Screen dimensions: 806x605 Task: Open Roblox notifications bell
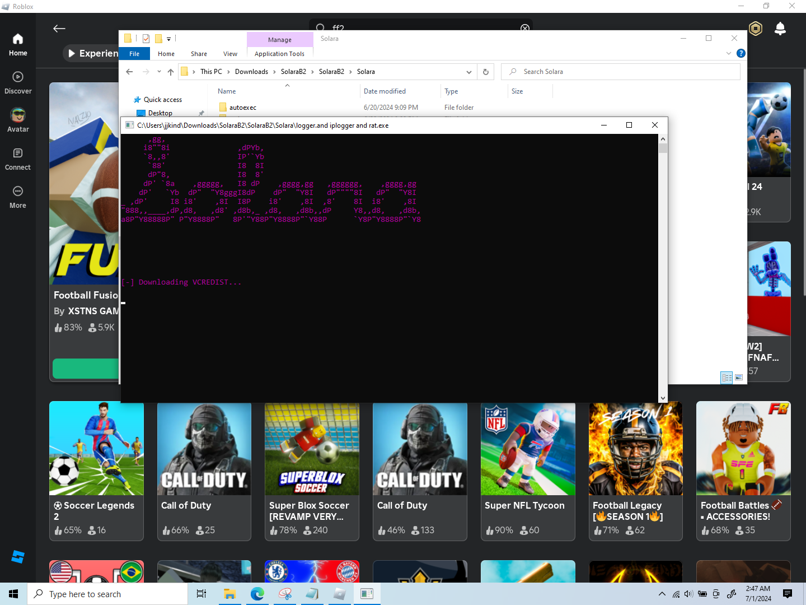pos(780,29)
